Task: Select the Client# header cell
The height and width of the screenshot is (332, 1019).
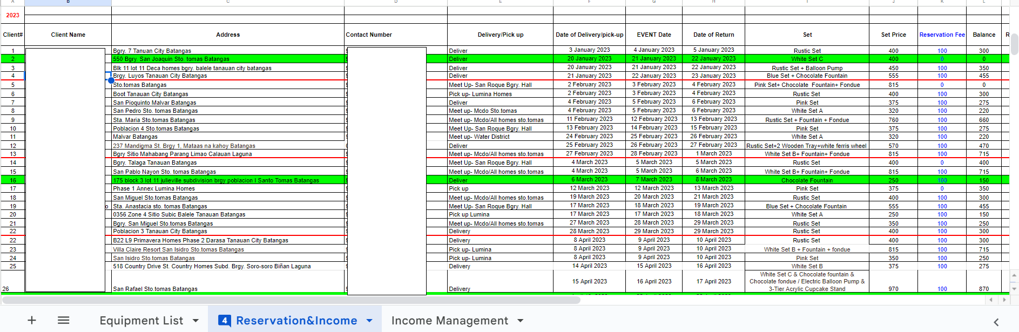Action: (12, 35)
